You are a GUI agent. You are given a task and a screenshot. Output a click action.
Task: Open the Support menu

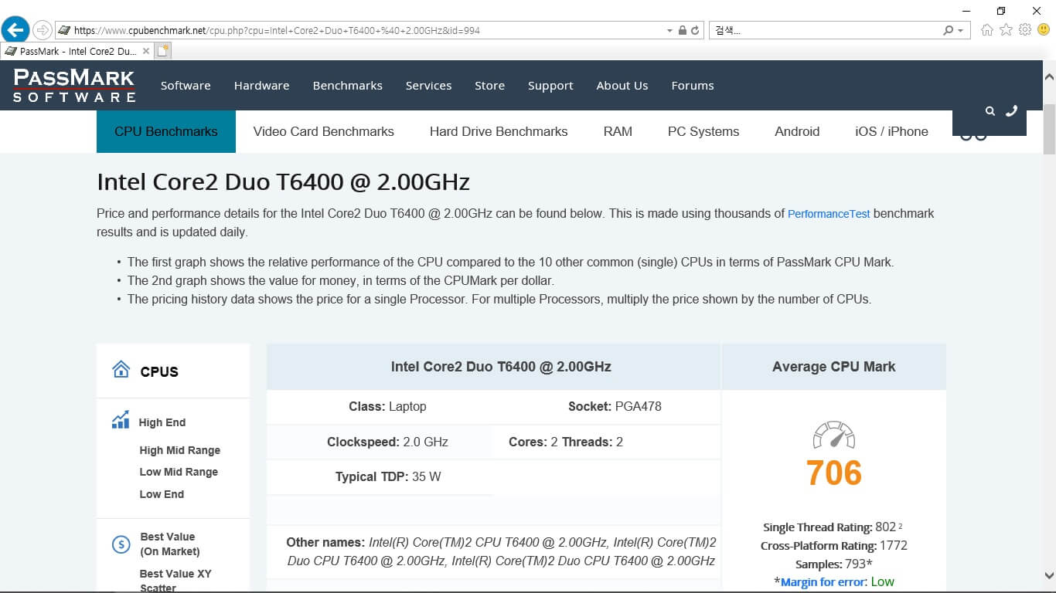550,86
